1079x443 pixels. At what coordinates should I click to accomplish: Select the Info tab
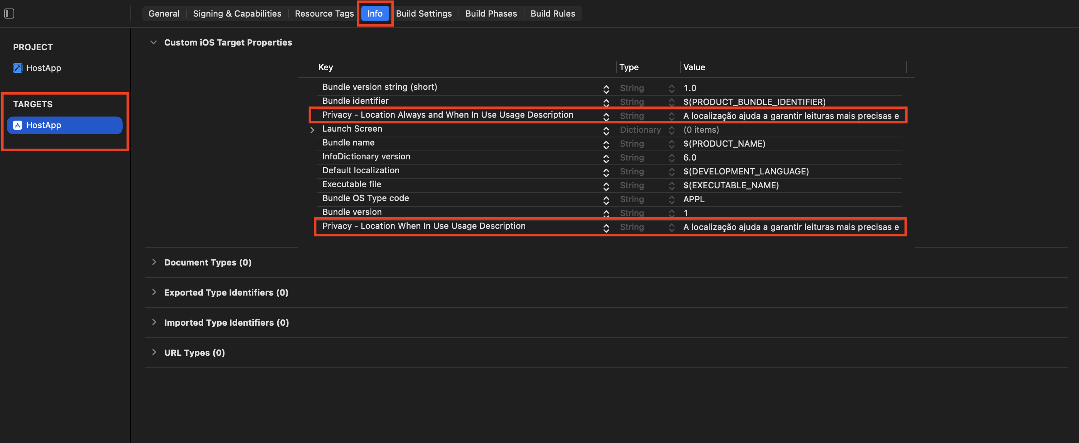(x=375, y=14)
